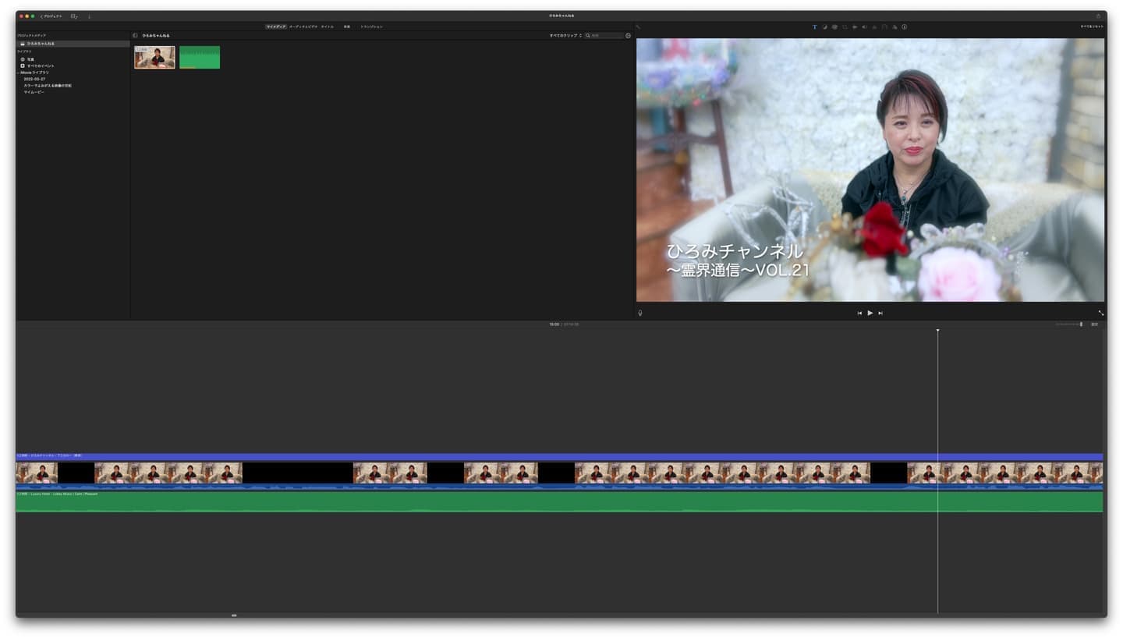Select the cropping tool icon

[x=845, y=27]
